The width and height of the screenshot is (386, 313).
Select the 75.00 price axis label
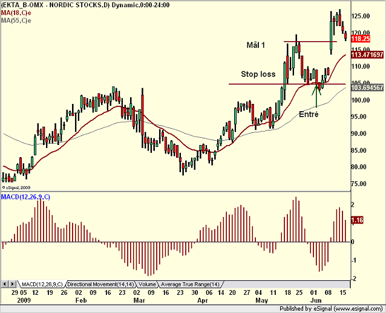(x=359, y=184)
